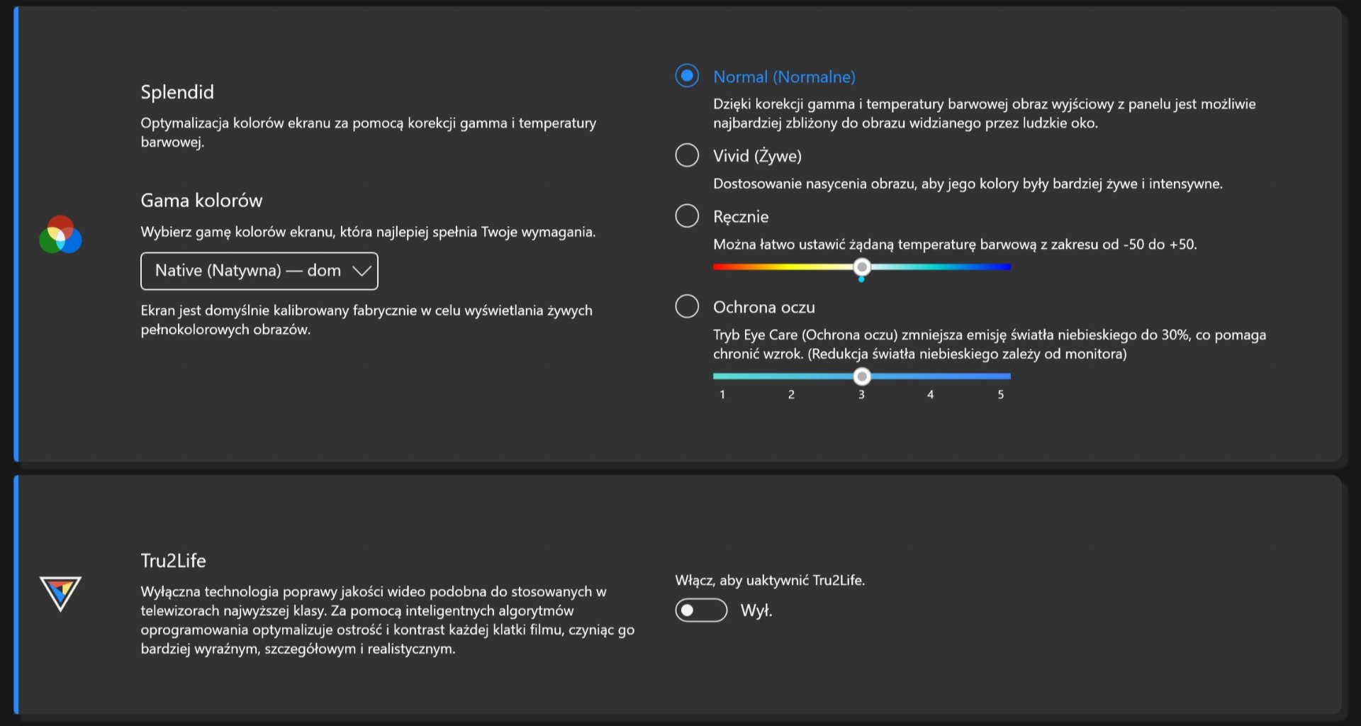Click the Ręcznie label text
Image resolution: width=1361 pixels, height=726 pixels.
(x=741, y=216)
